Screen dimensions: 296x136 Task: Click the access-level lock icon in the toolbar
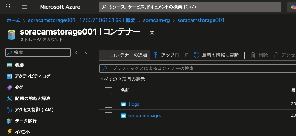[x=276, y=55]
